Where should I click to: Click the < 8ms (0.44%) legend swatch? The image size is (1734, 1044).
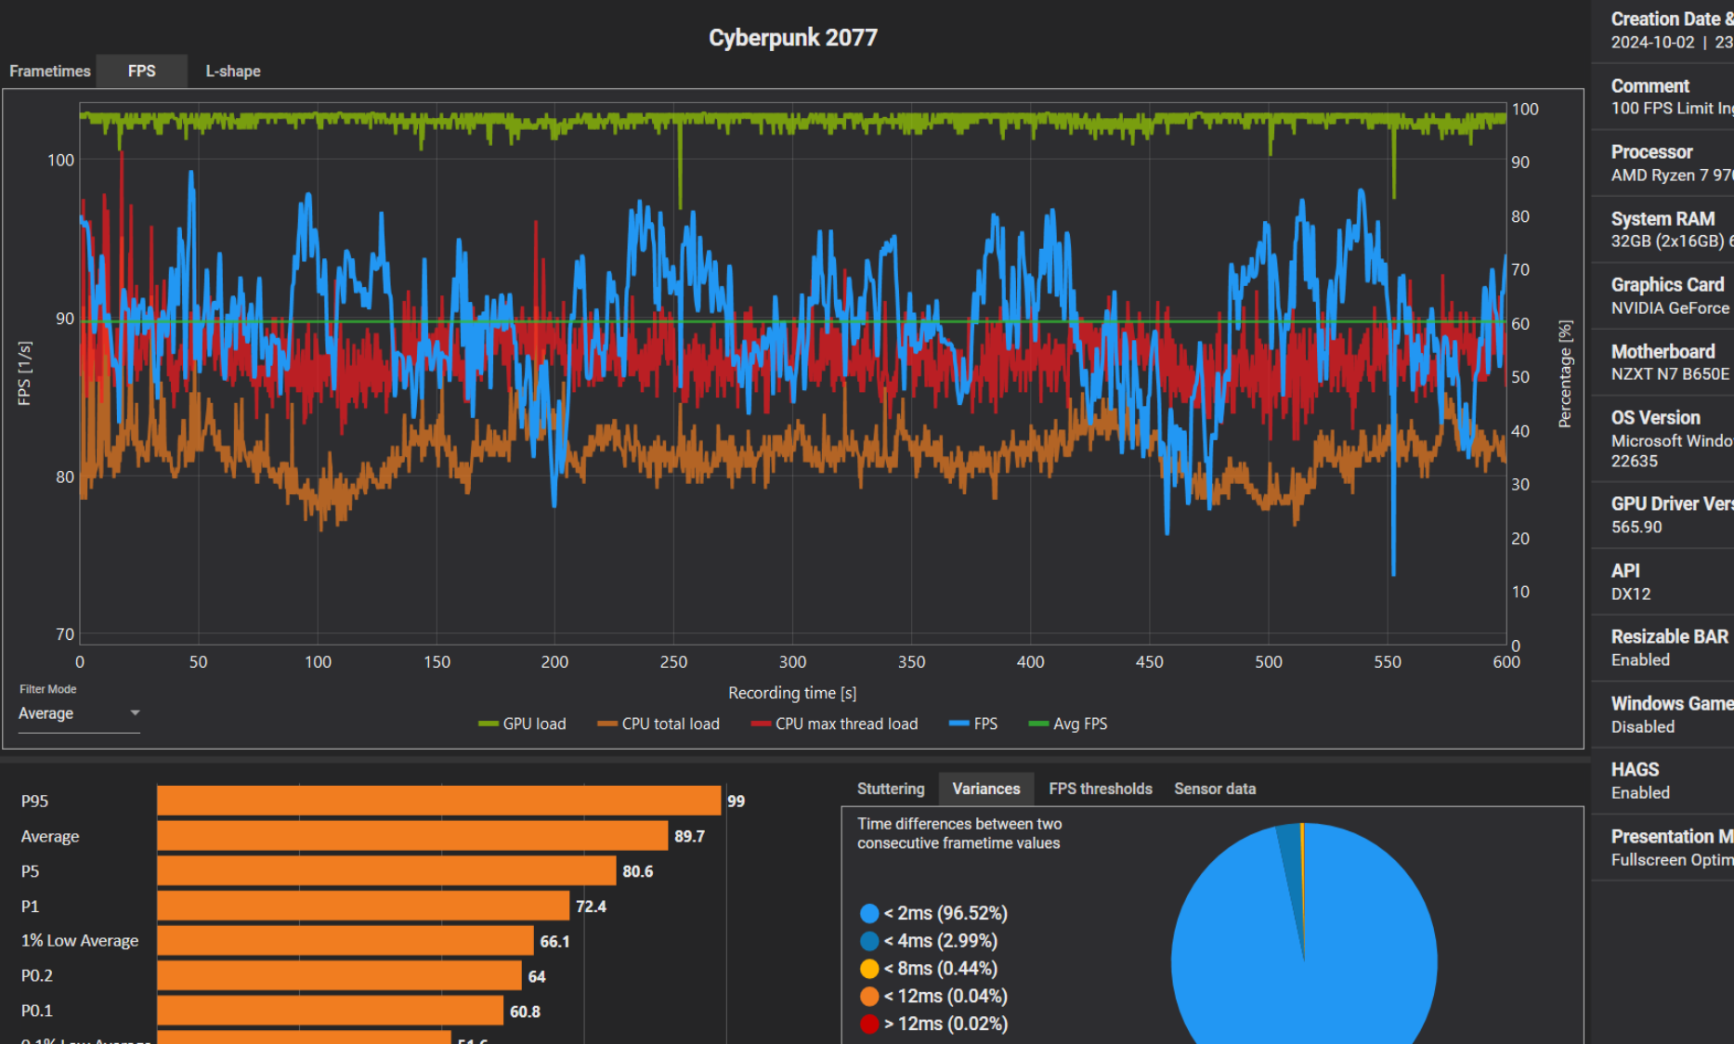[x=869, y=969]
